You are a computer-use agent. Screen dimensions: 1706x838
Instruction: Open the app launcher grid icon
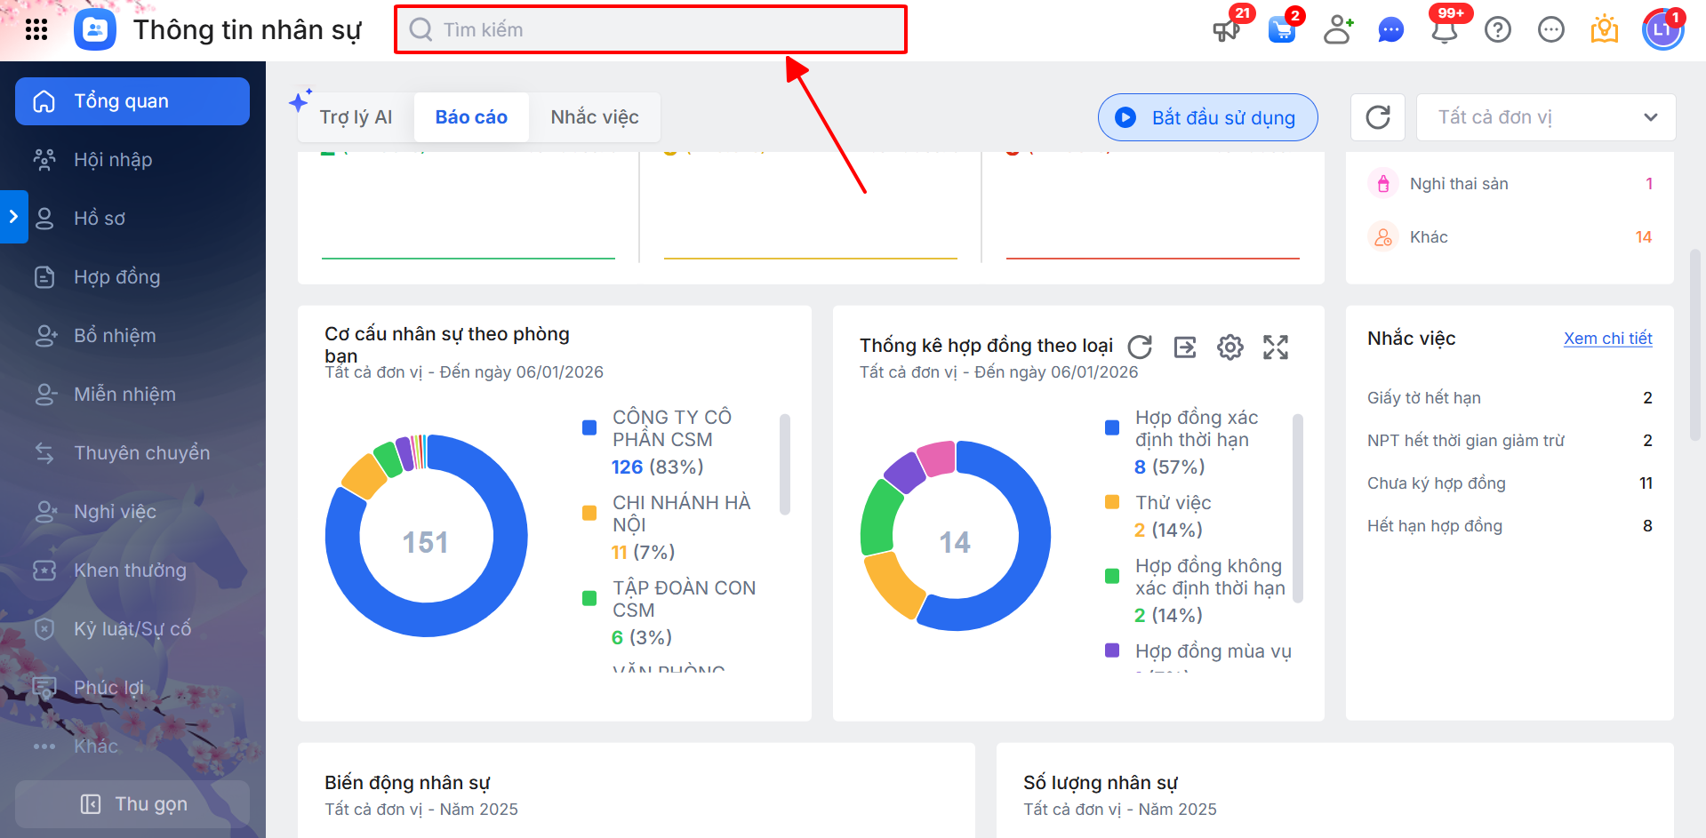pos(36,30)
